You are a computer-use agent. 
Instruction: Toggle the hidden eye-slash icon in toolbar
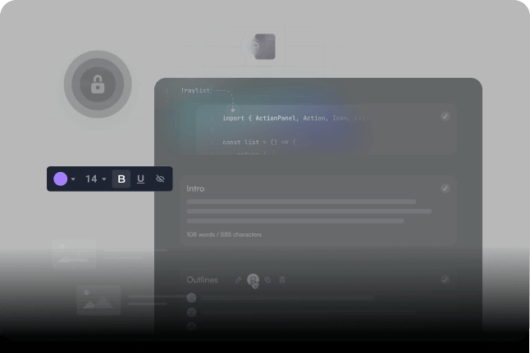160,179
